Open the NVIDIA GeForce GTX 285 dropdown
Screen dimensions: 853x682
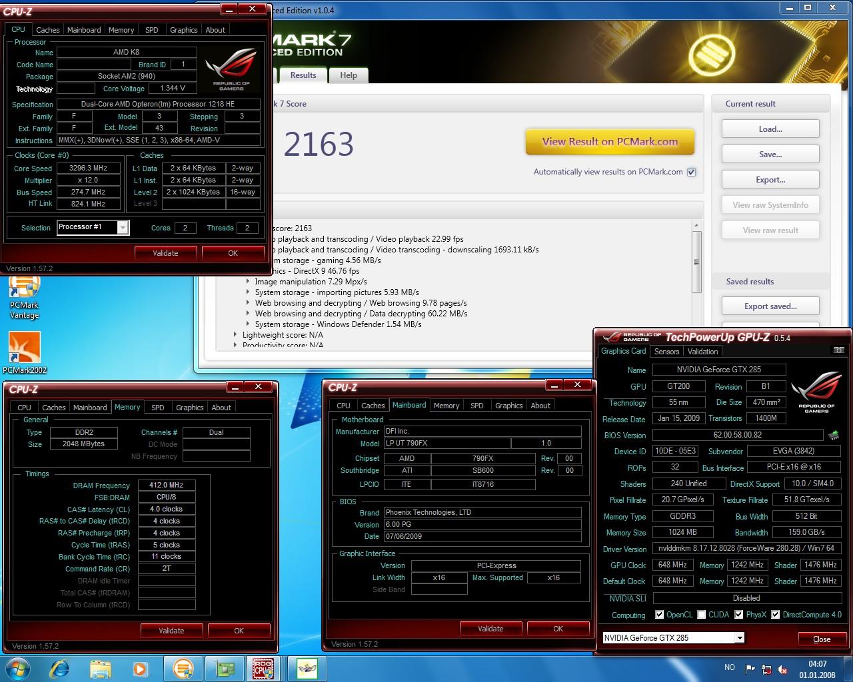739,638
